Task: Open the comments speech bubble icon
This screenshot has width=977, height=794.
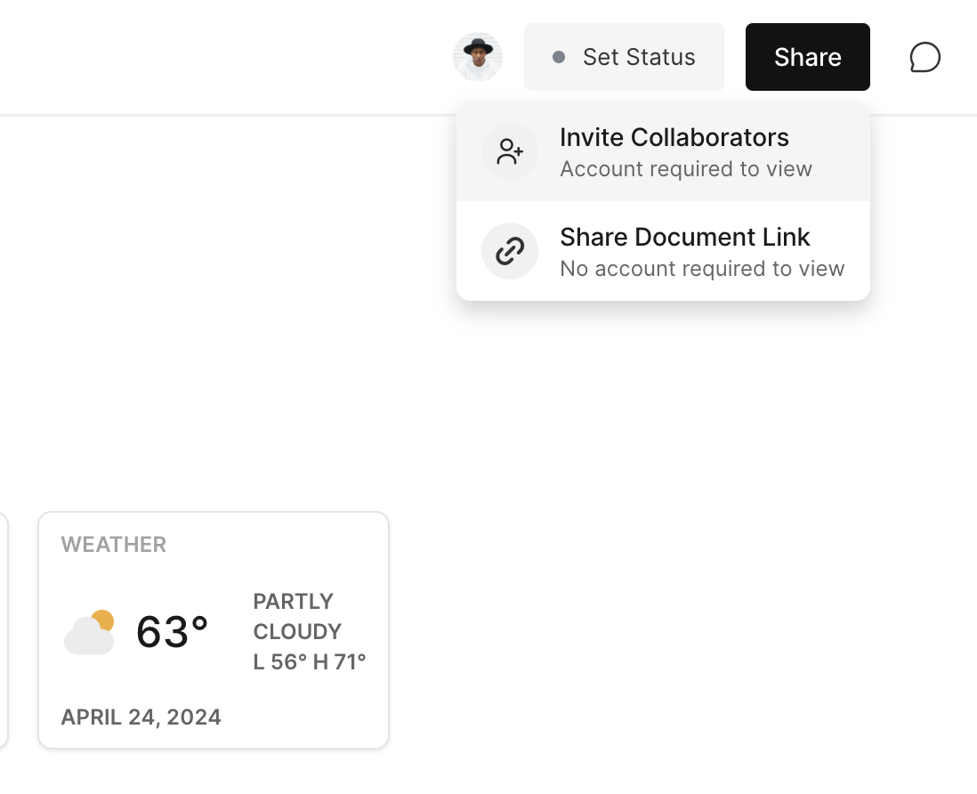Action: (x=925, y=57)
